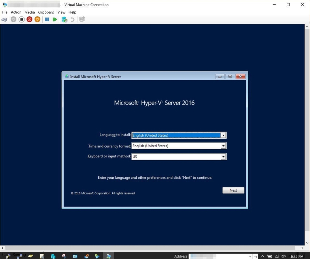
Task: Create a checkpoint with the toolbar icon
Action: coord(64,20)
